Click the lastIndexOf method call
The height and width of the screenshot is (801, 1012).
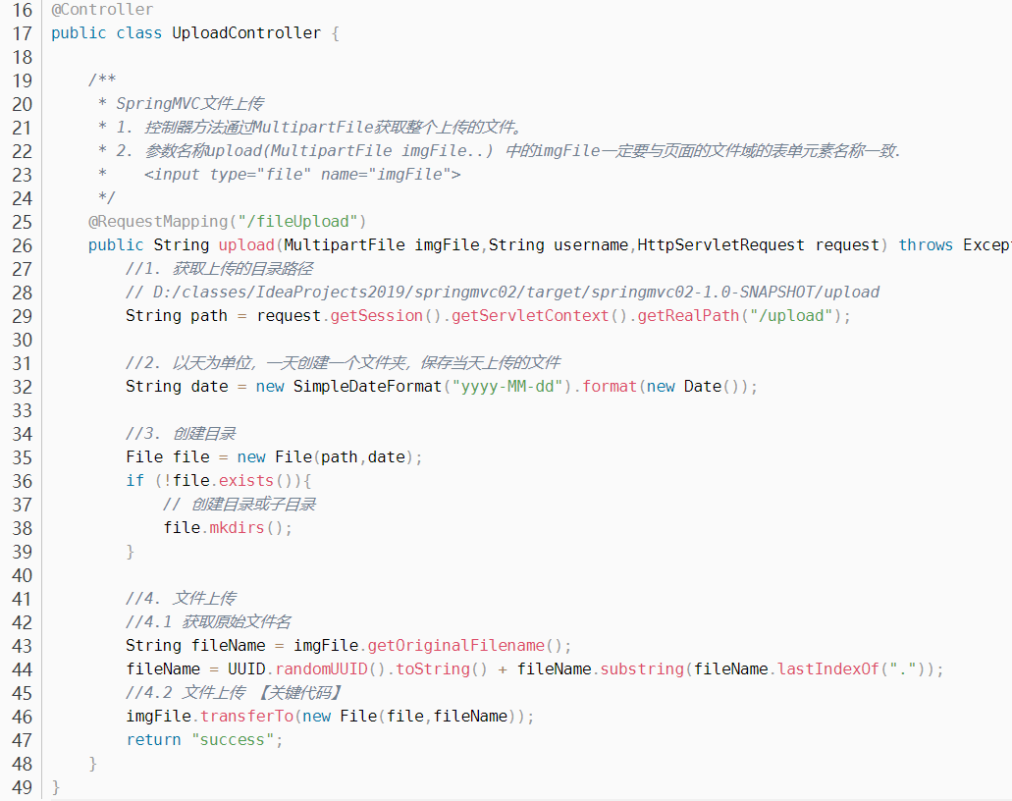828,669
